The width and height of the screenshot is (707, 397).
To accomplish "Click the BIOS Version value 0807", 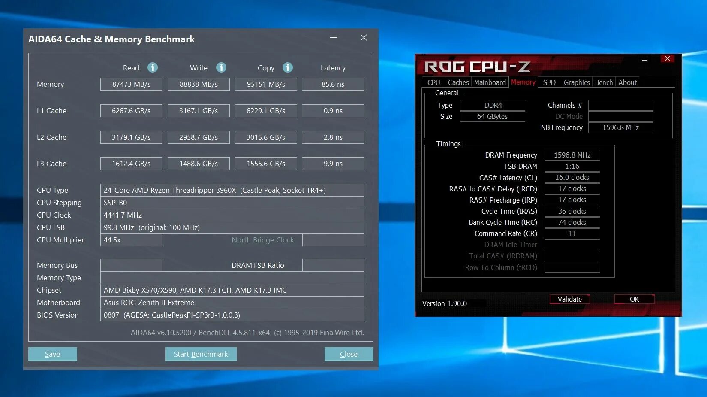I will tap(232, 315).
